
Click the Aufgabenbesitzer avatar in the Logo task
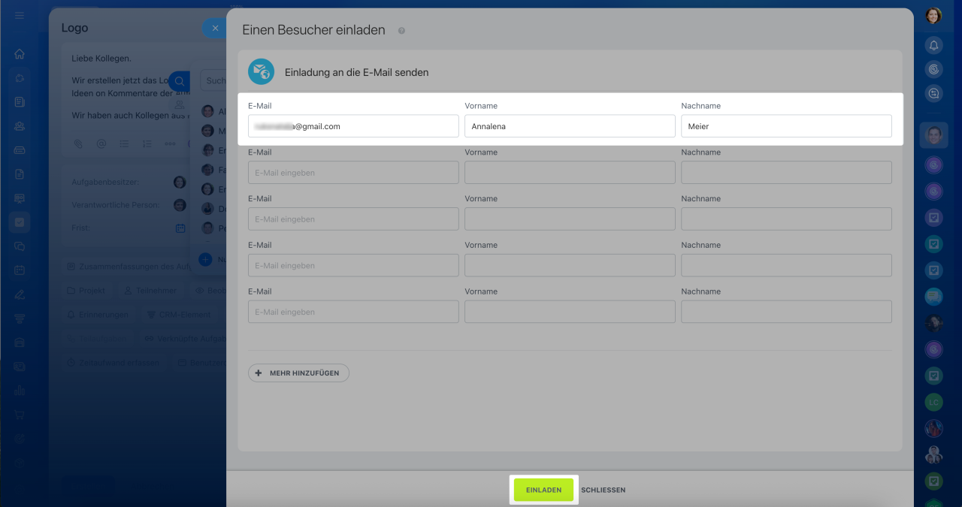click(x=180, y=183)
